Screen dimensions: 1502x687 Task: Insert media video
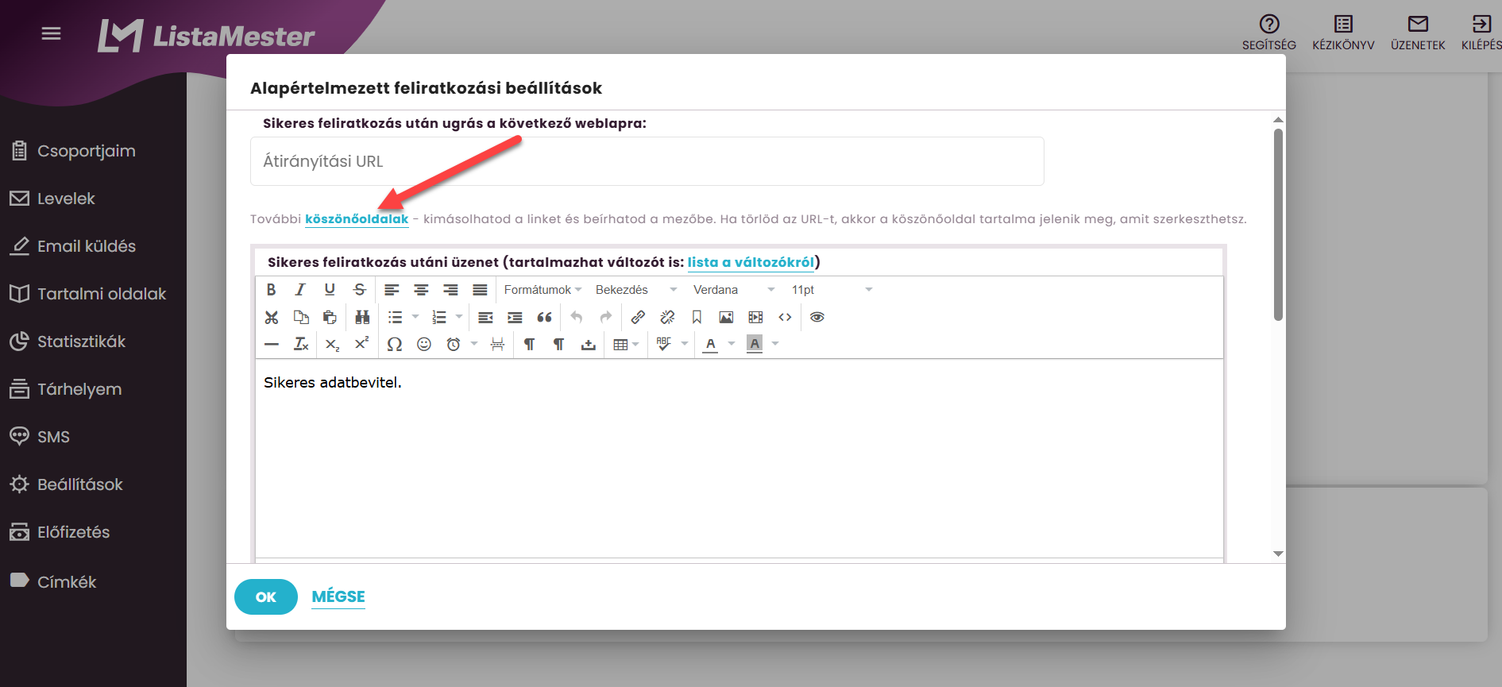[755, 317]
